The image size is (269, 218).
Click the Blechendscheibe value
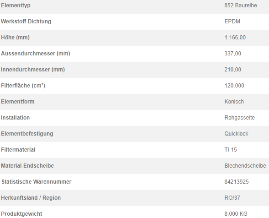point(245,166)
